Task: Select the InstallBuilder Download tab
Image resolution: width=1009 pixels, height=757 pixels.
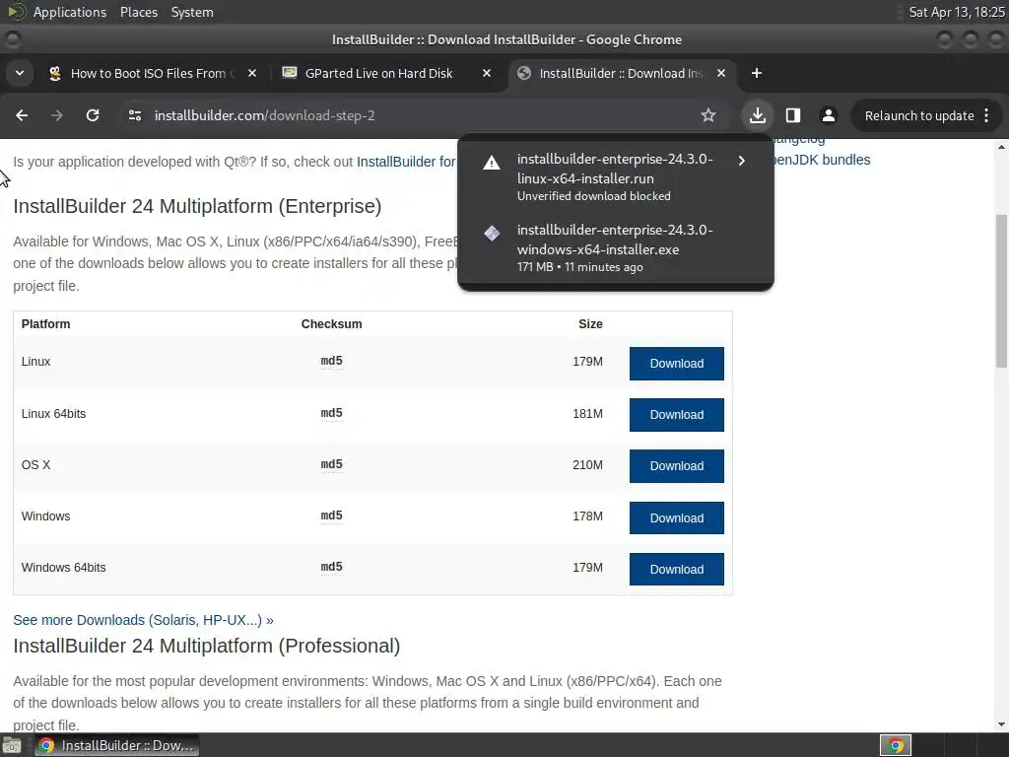Action: click(x=621, y=73)
